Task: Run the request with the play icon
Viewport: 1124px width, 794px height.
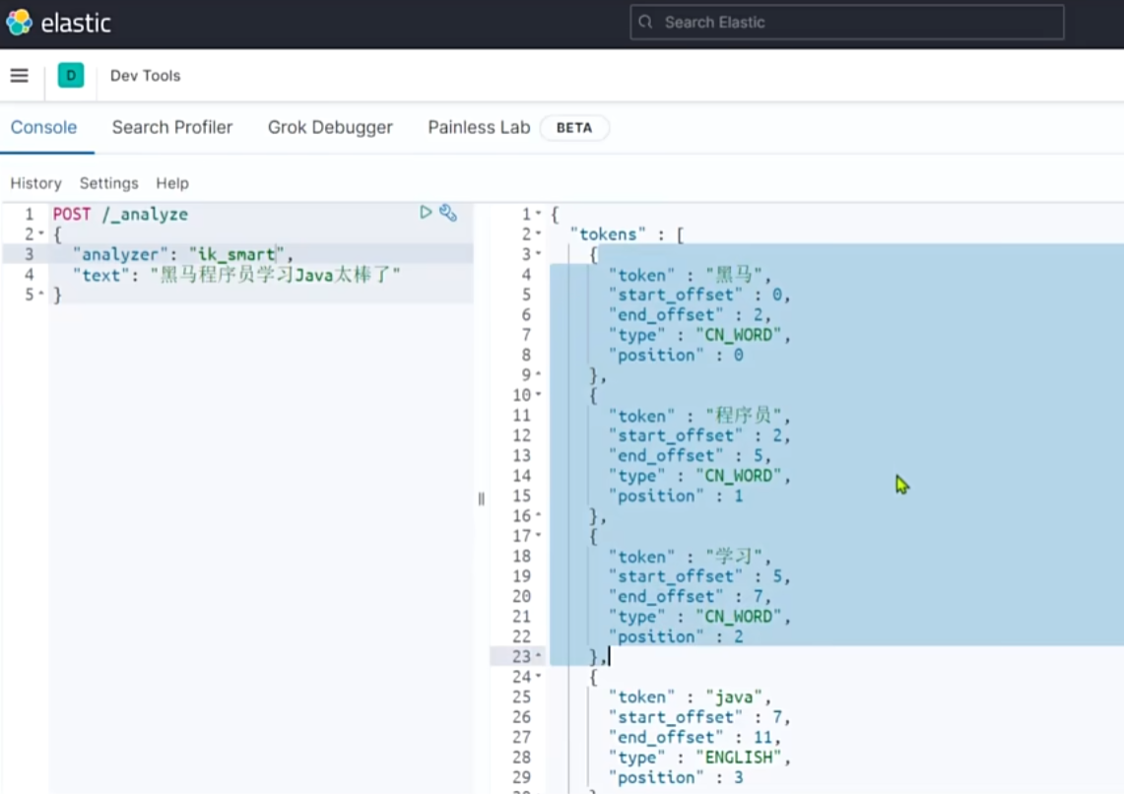Action: (426, 212)
